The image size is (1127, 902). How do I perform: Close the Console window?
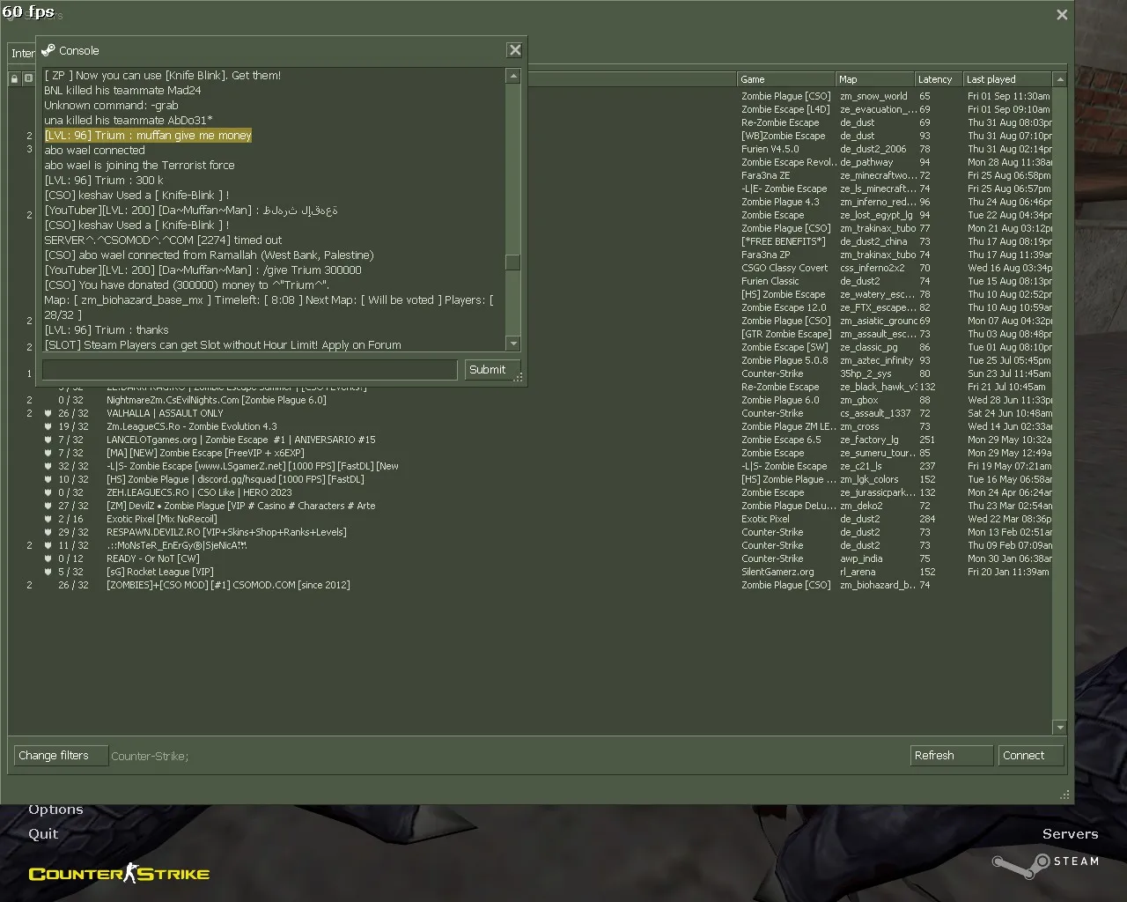tap(515, 50)
